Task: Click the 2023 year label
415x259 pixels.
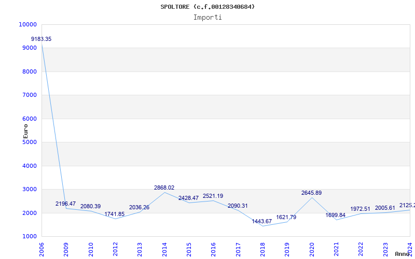Action: pos(385,250)
